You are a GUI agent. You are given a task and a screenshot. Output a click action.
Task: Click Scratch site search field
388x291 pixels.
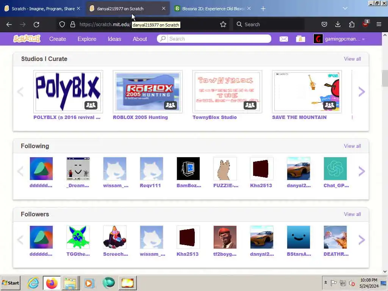pyautogui.click(x=214, y=39)
